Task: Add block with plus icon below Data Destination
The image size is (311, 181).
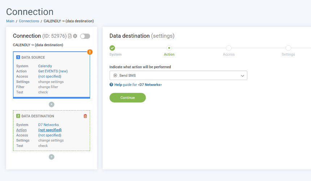Action: (x=52, y=157)
